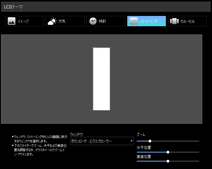Switch to the イメージ theme tab

point(24,21)
